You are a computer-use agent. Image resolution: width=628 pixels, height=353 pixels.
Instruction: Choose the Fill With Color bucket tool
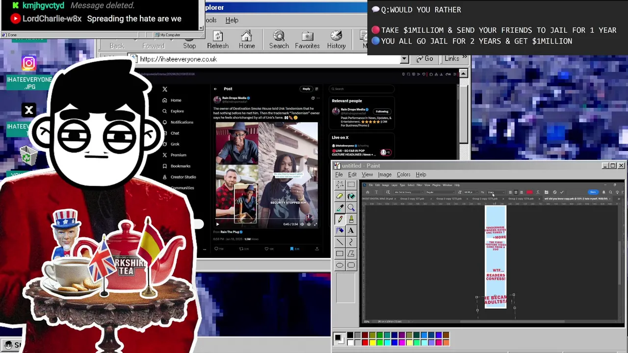[x=351, y=196]
